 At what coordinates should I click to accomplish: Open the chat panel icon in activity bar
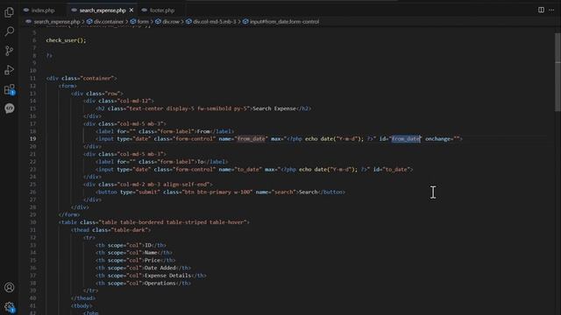[x=10, y=108]
